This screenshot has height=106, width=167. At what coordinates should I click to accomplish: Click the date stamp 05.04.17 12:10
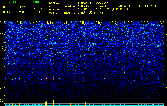point(14,12)
